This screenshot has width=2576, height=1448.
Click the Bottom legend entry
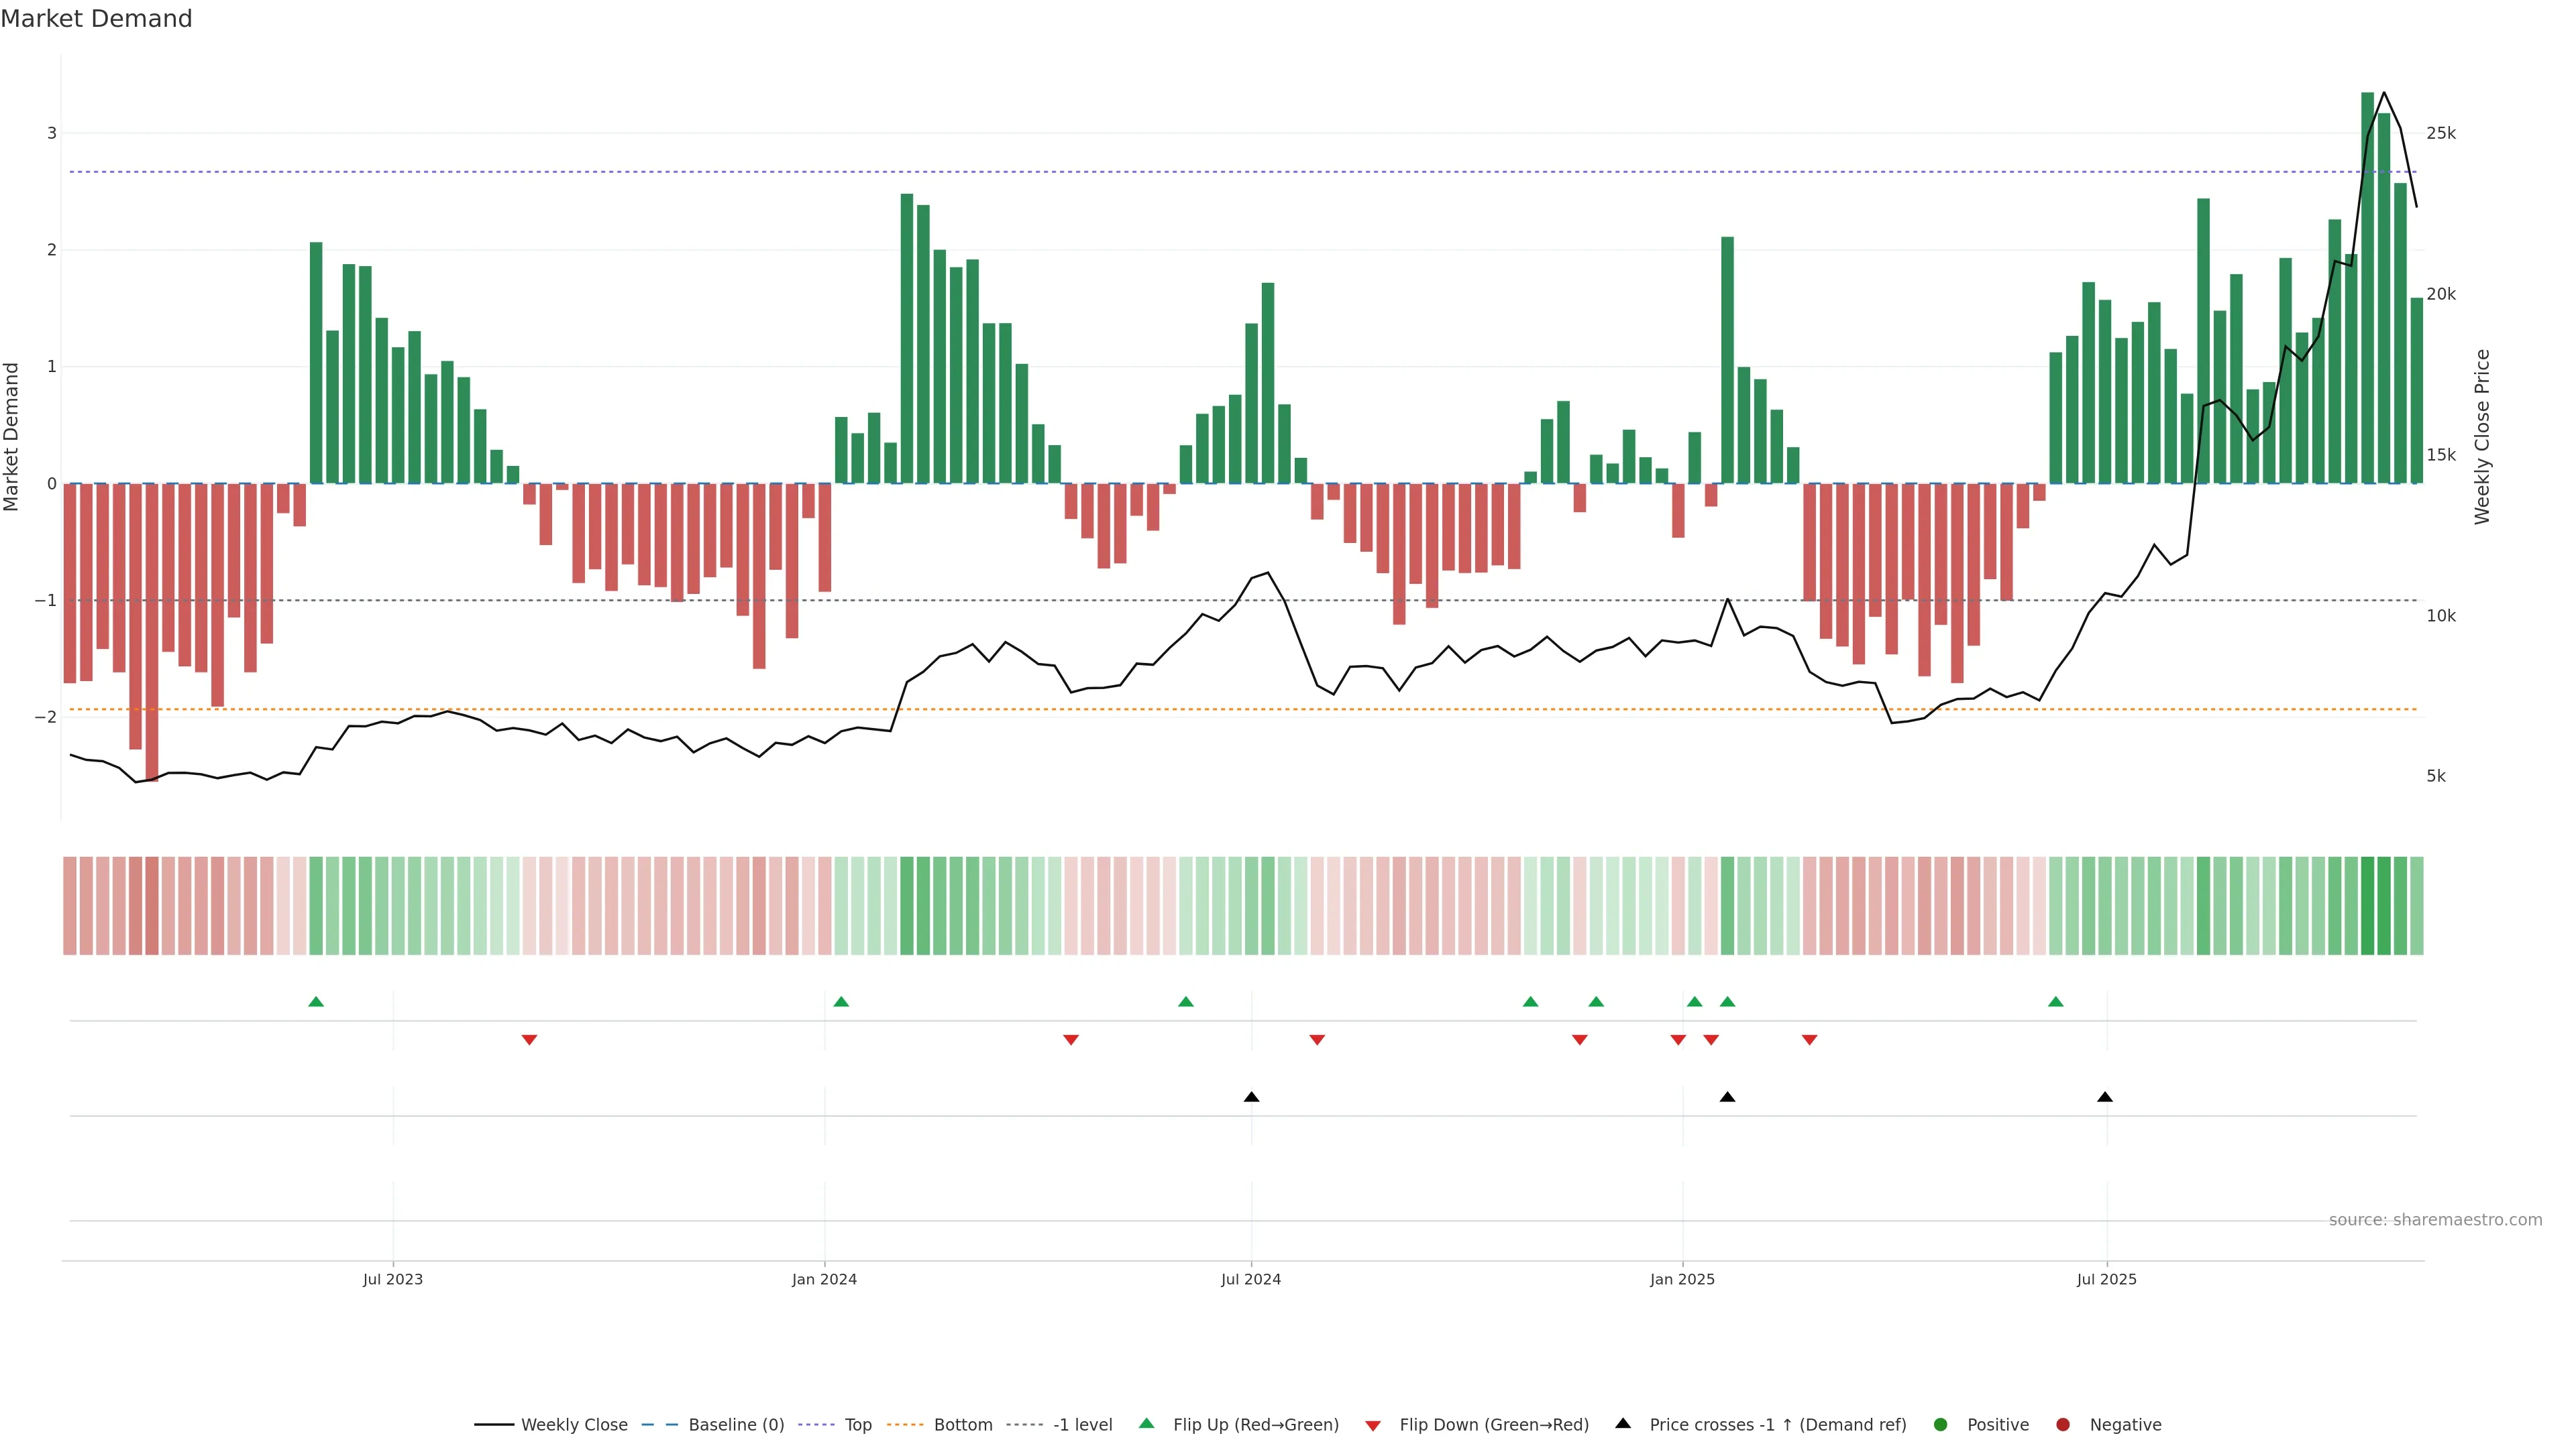click(x=962, y=1425)
